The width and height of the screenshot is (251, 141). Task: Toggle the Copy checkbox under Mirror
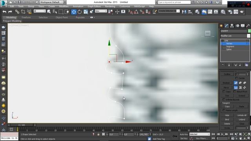coord(224,91)
